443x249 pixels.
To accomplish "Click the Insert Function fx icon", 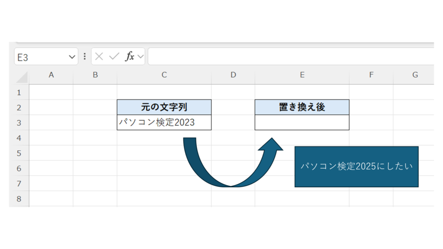I will [129, 57].
